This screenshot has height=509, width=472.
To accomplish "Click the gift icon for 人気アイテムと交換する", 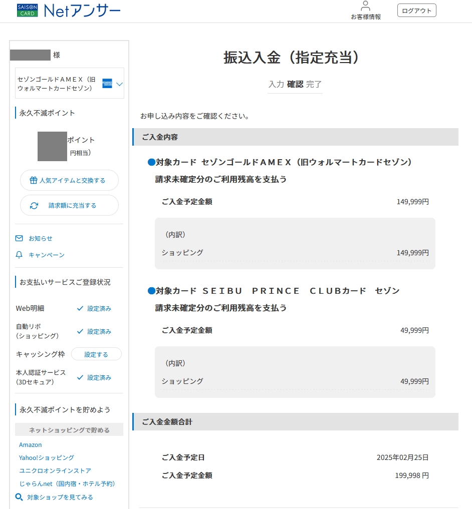I will click(34, 180).
